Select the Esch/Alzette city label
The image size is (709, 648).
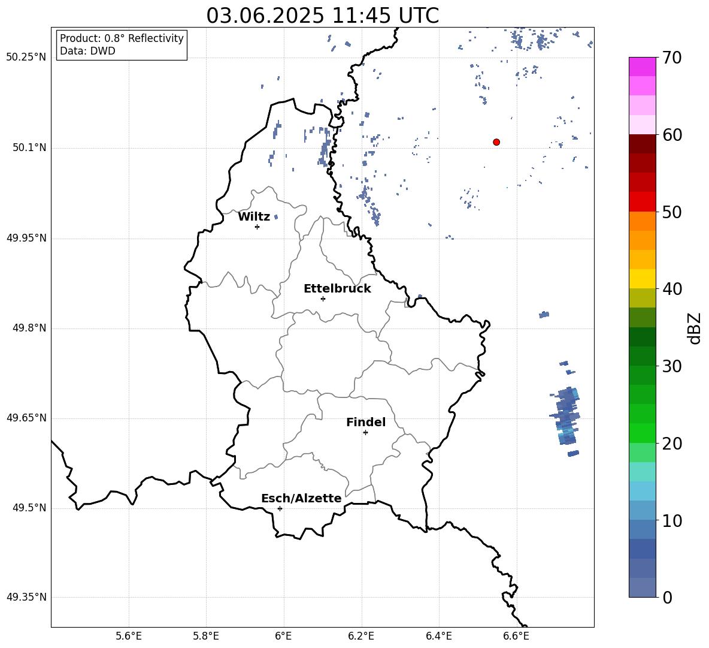[301, 499]
